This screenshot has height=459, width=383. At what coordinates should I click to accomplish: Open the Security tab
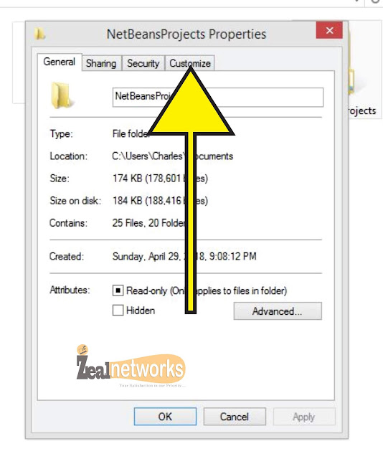(x=143, y=63)
